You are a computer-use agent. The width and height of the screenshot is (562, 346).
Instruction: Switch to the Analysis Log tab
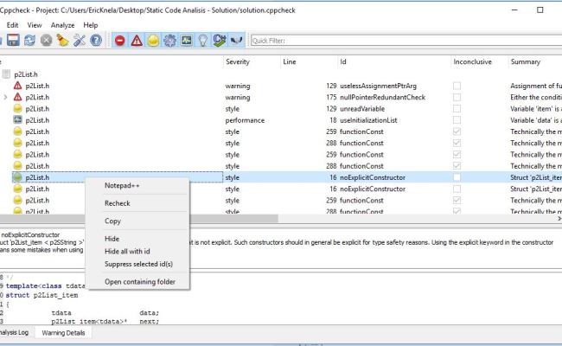15,332
